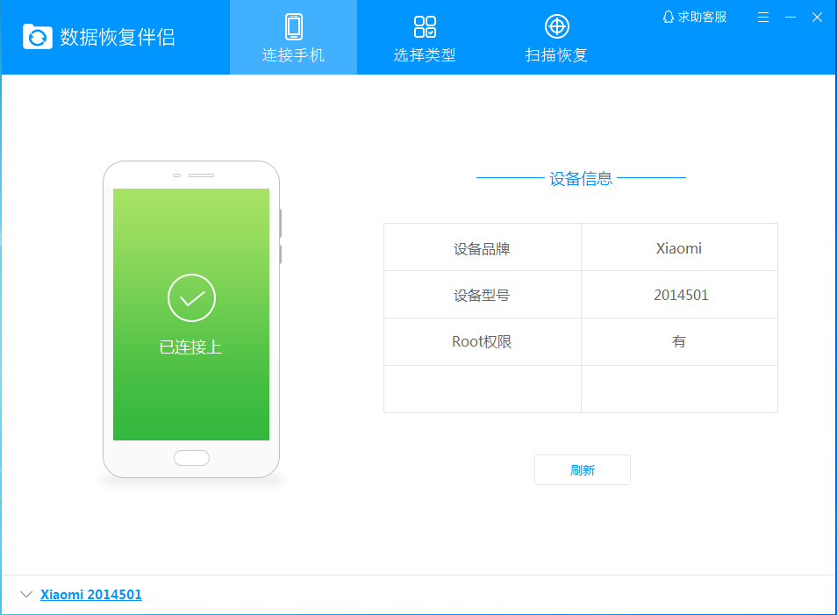The height and width of the screenshot is (615, 837).
Task: Click the 数据恢复伴侣 title text
Action: [x=118, y=38]
